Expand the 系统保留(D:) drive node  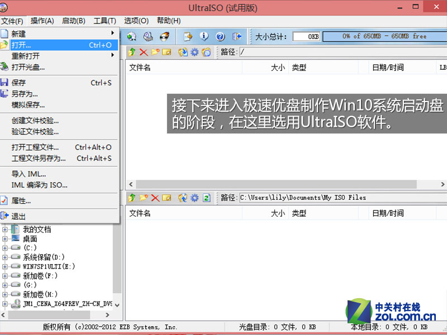[x=5, y=257]
